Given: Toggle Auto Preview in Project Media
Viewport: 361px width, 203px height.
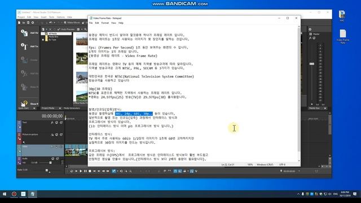Looking at the screenshot, I should pyautogui.click(x=66, y=29).
